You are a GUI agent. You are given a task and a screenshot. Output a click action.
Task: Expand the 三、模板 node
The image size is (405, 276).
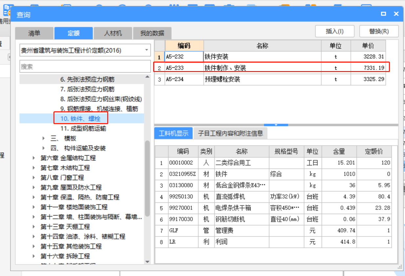pos(44,138)
